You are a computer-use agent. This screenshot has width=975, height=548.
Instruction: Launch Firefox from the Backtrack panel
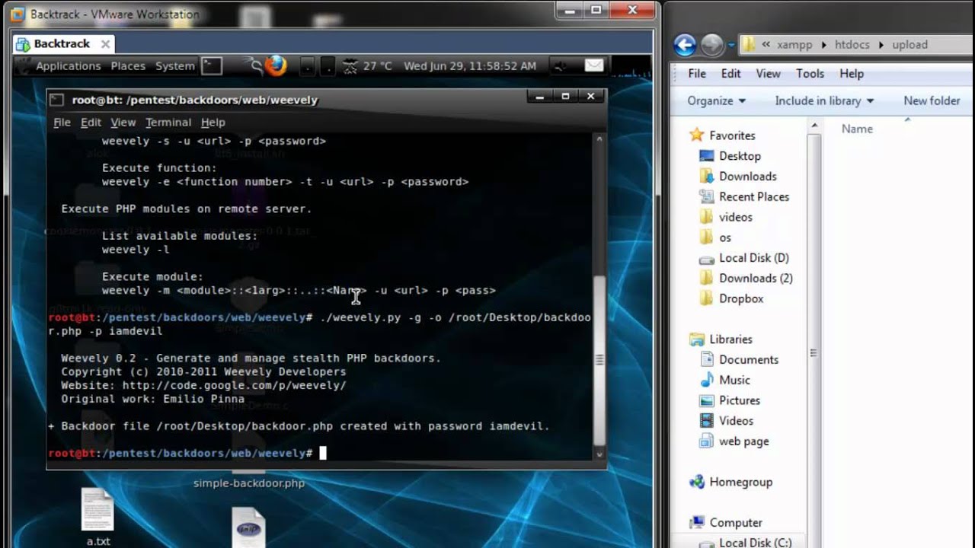click(276, 66)
